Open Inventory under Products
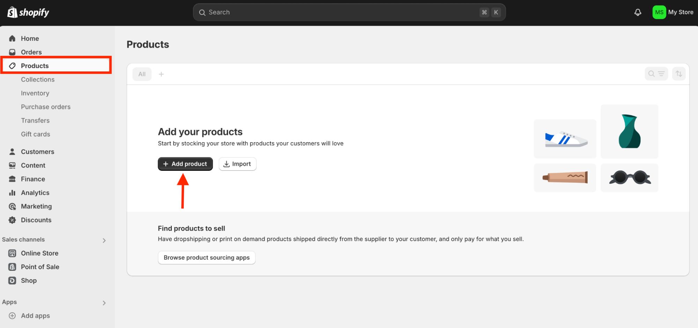 [35, 93]
